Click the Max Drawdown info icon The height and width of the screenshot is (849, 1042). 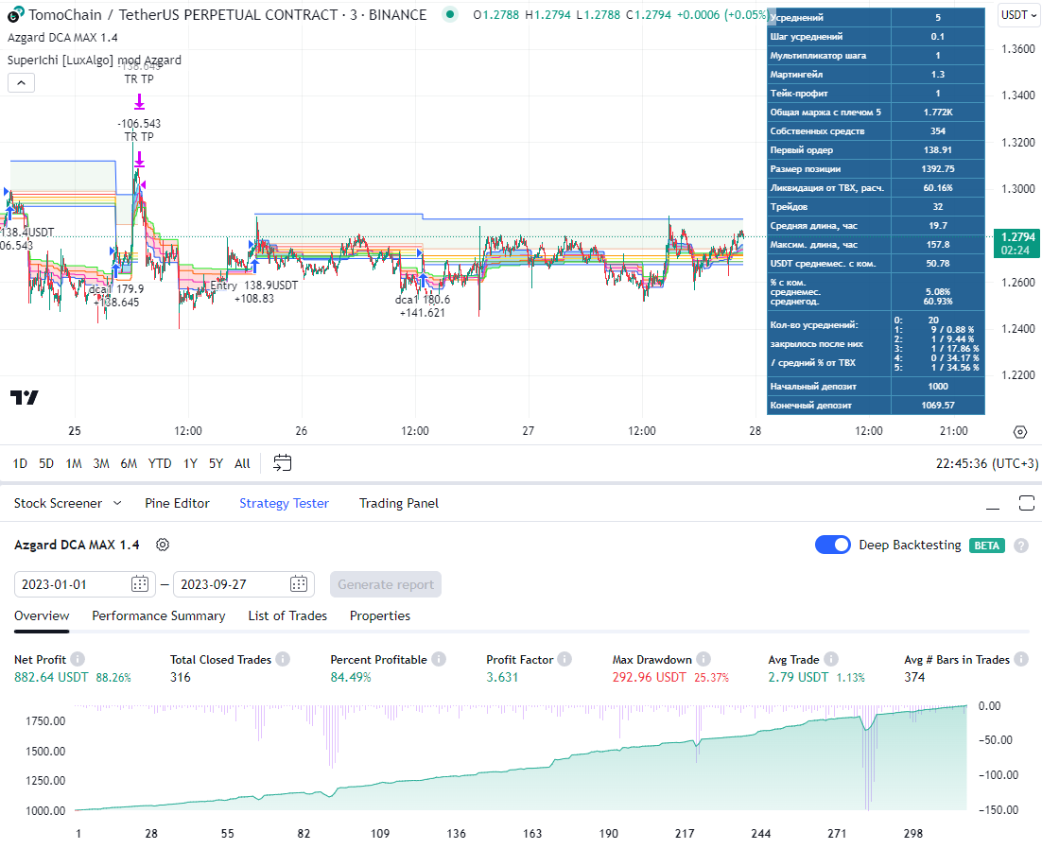coord(703,659)
